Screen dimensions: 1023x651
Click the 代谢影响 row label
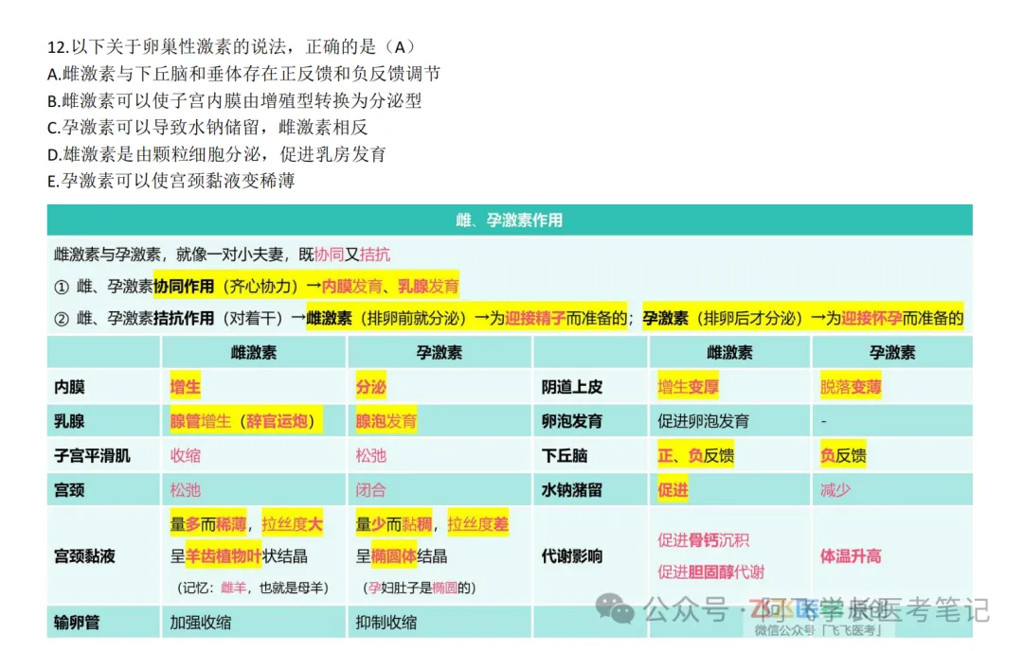[571, 555]
